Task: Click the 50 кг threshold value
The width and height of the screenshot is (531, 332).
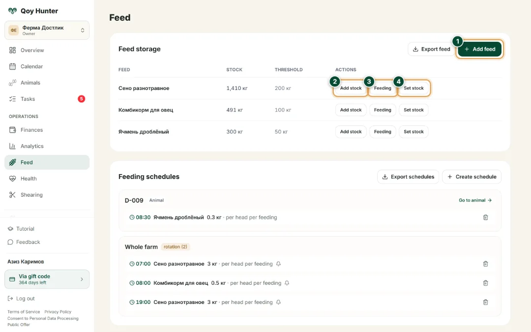Action: (281, 131)
